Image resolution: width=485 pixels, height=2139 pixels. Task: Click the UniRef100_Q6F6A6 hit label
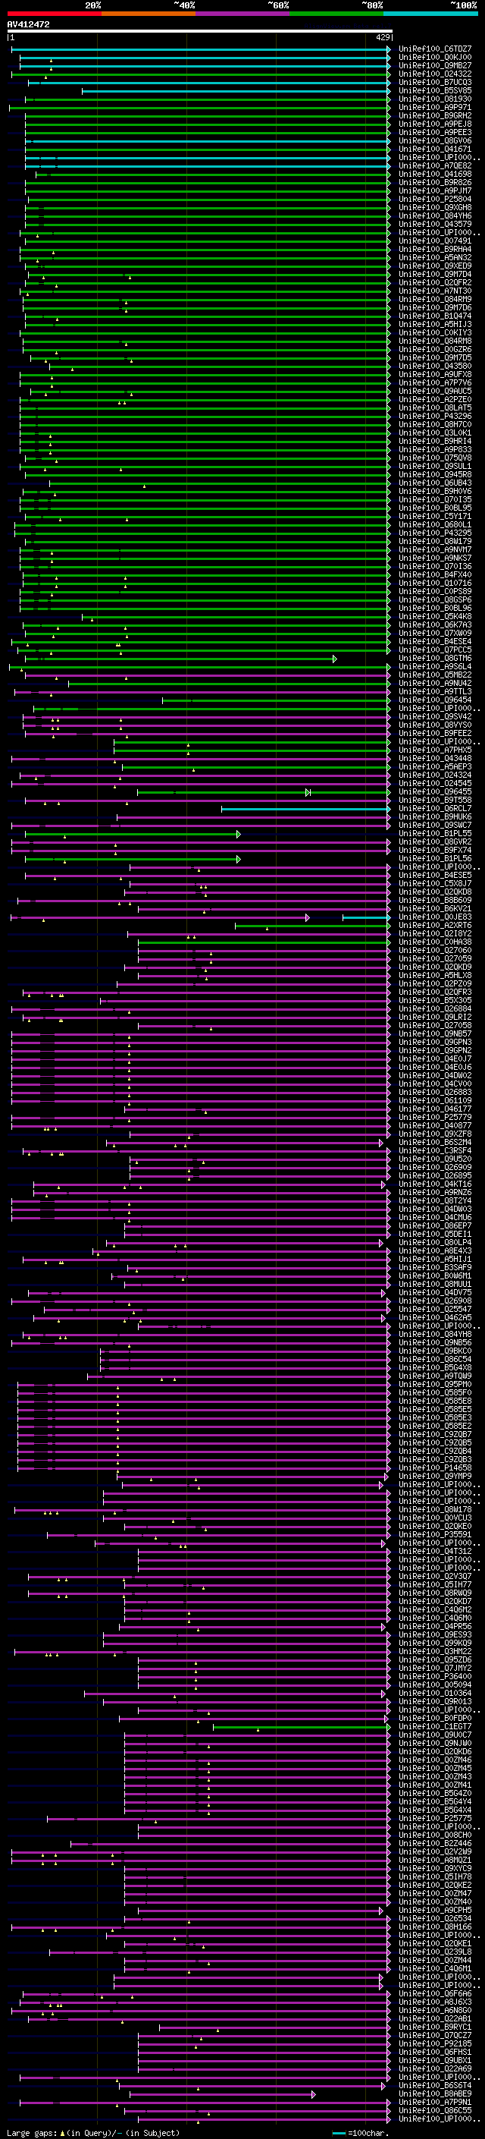[435, 1993]
